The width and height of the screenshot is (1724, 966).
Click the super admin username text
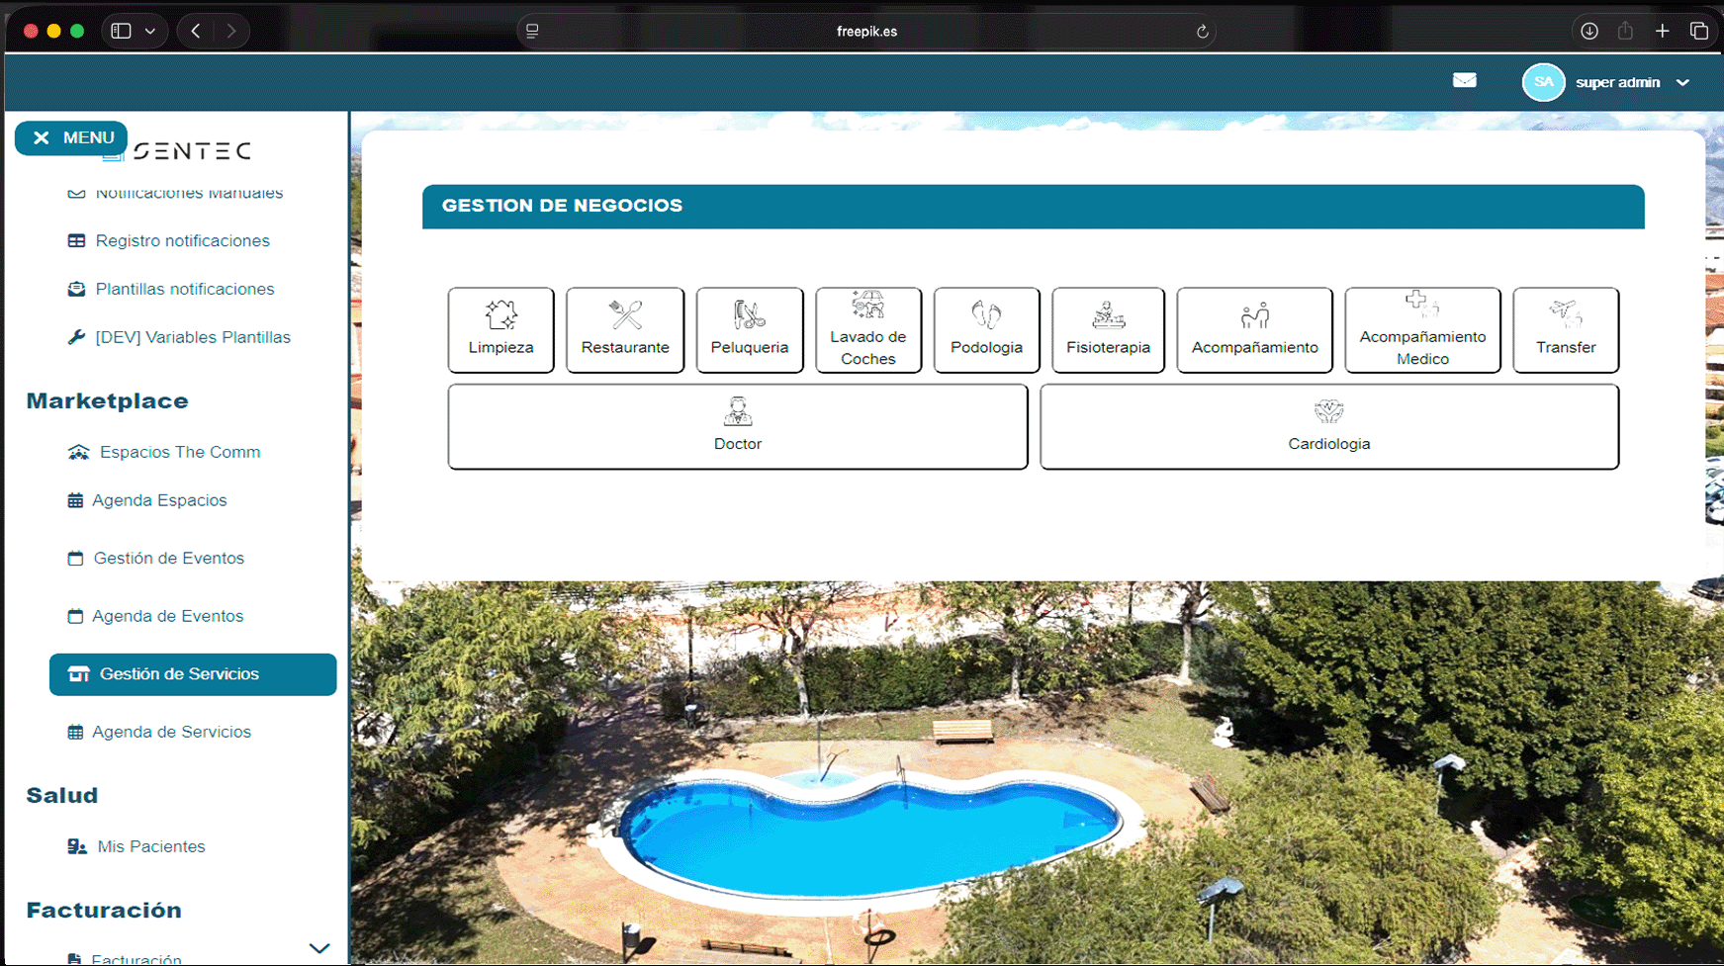1617,82
